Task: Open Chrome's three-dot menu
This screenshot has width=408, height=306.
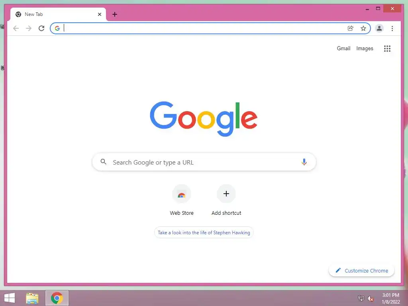Action: [x=392, y=28]
